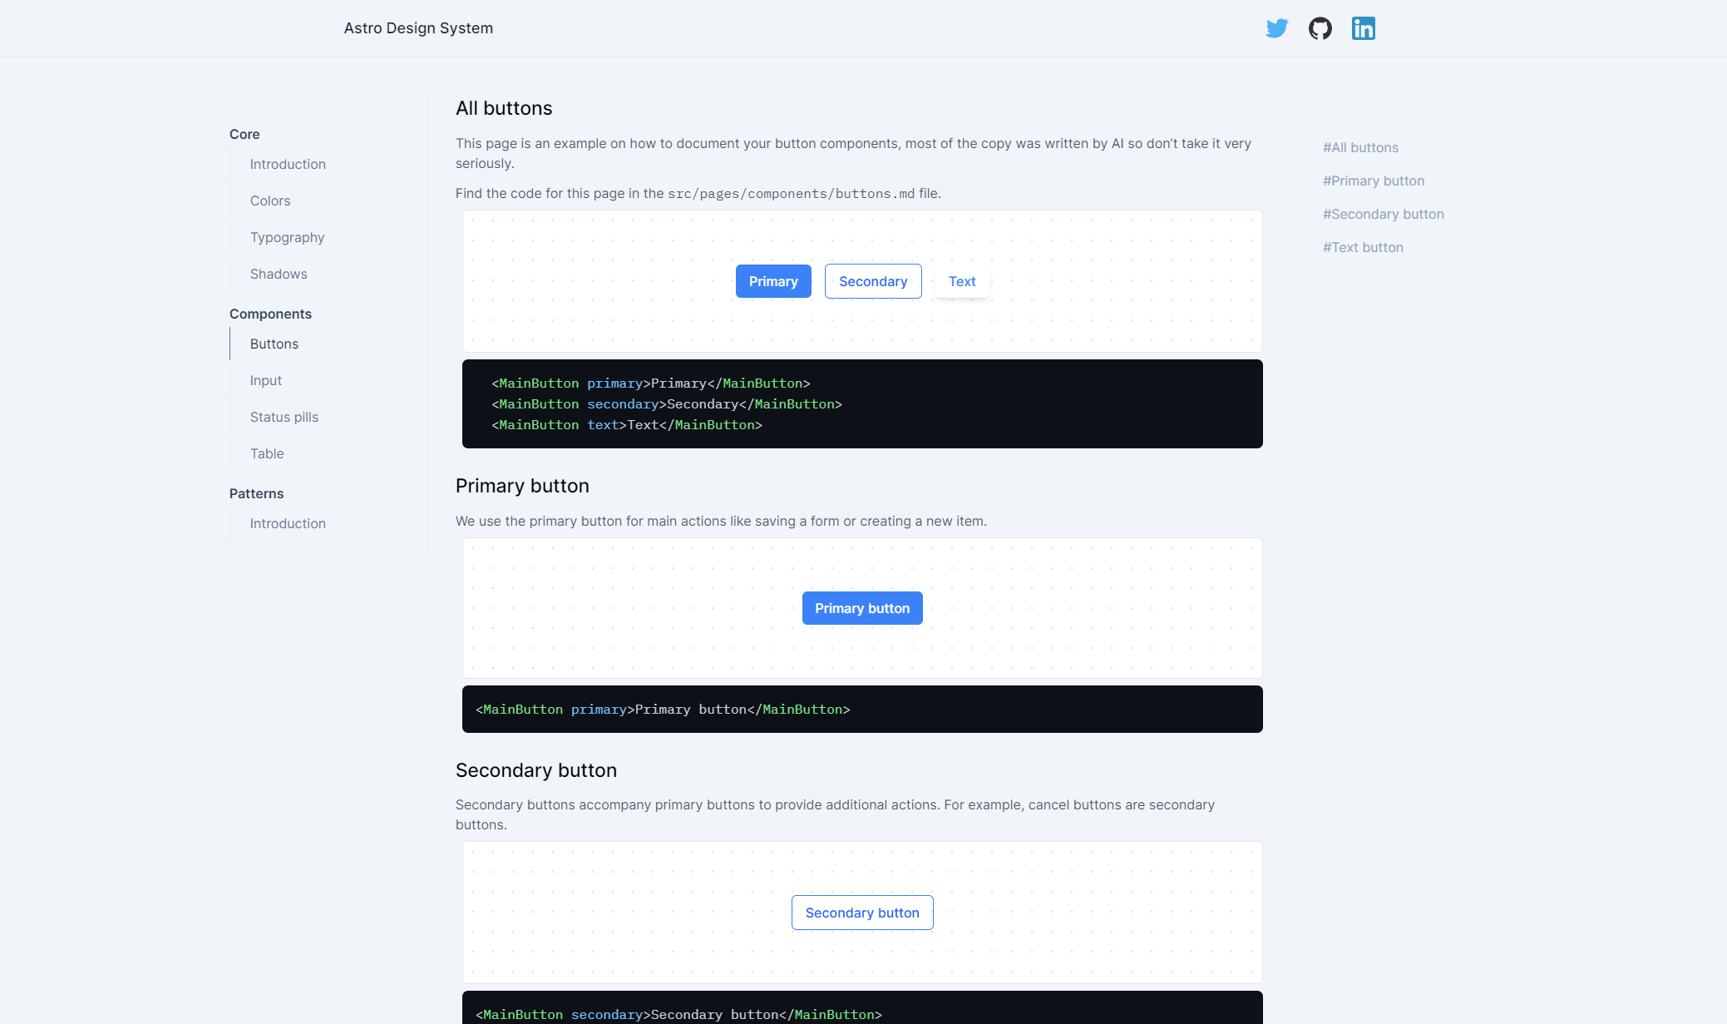This screenshot has height=1024, width=1727.
Task: Jump to the #All buttons anchor
Action: pyautogui.click(x=1360, y=147)
